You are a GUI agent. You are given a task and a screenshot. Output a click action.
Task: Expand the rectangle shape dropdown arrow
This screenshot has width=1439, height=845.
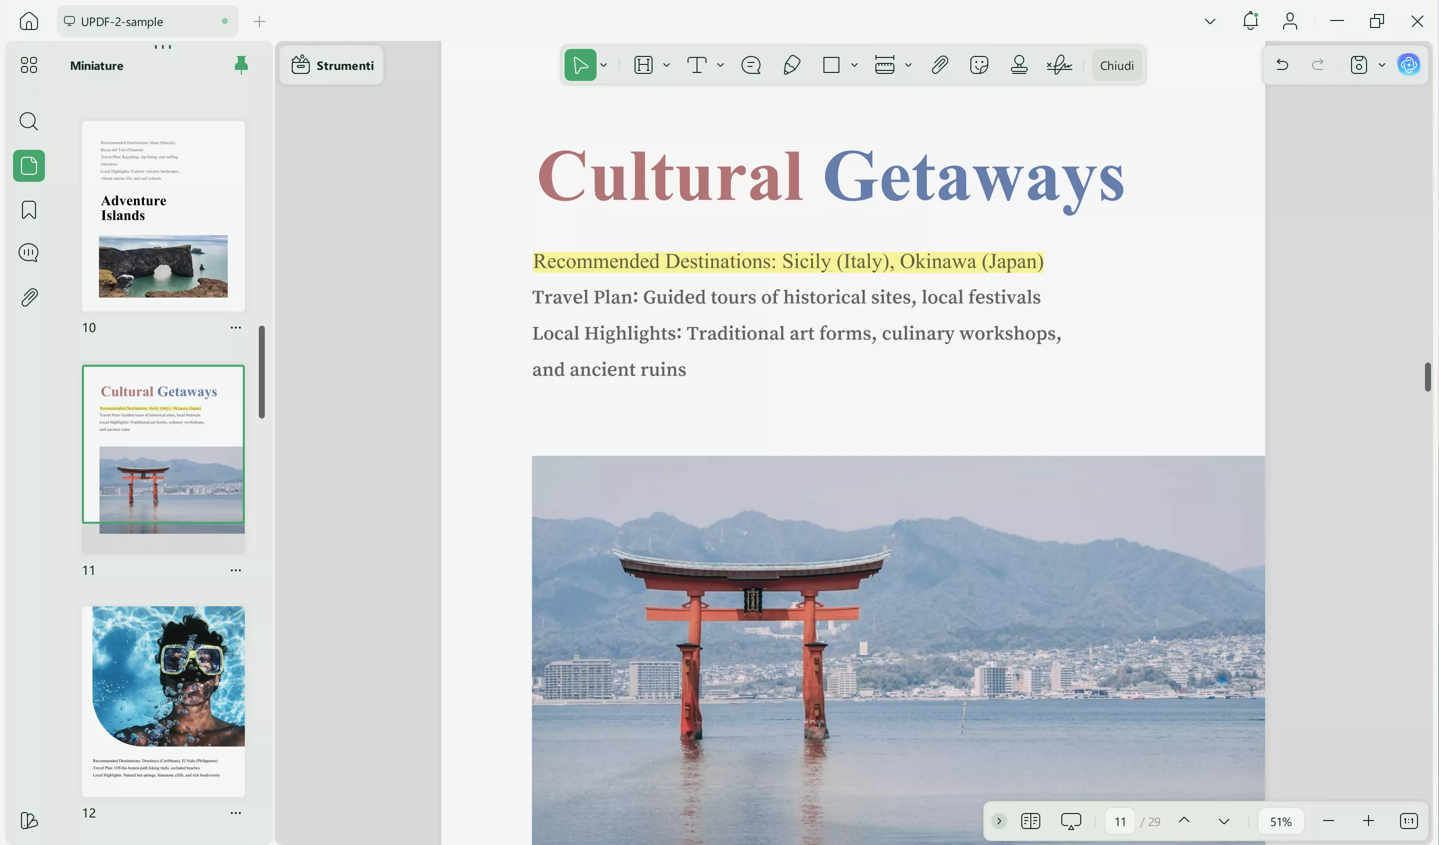854,65
